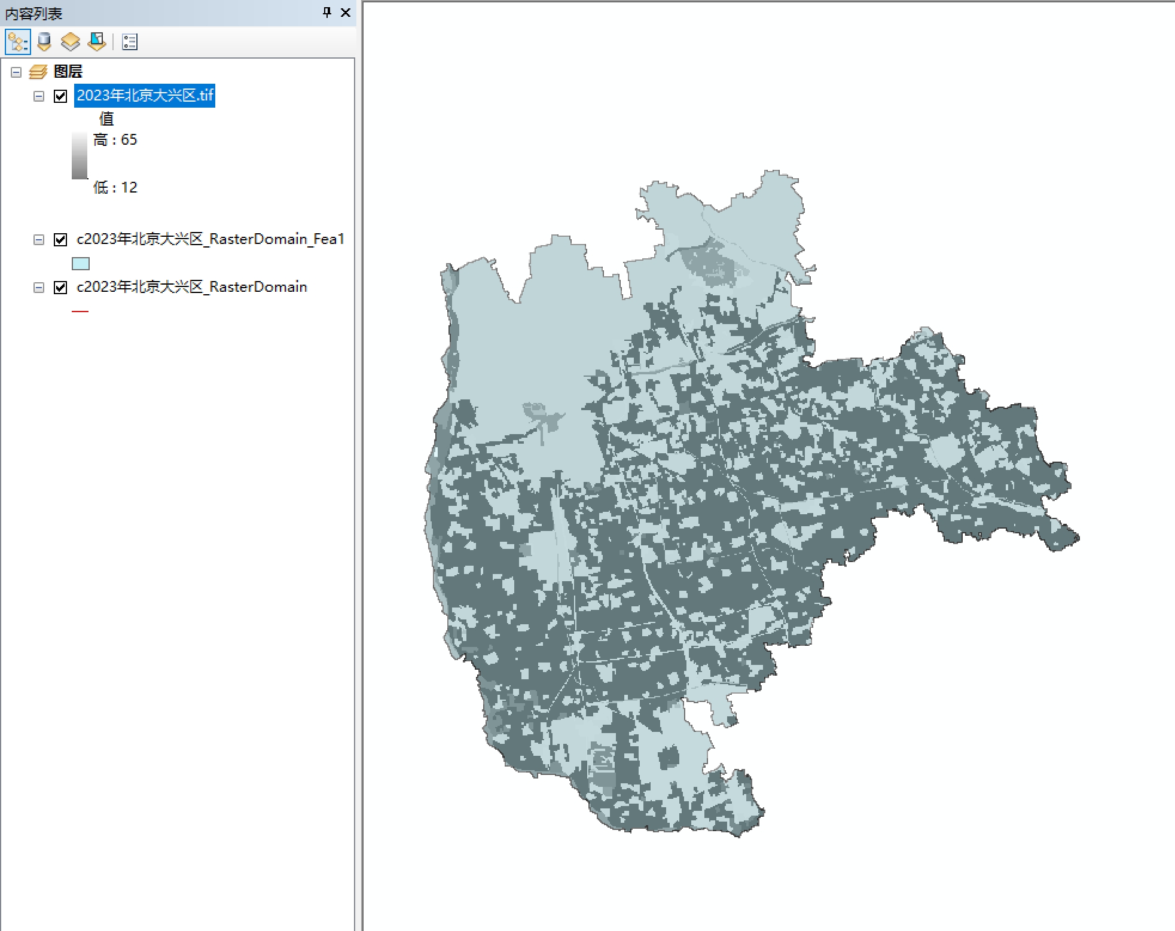Viewport: 1175px width, 931px height.
Task: Switch to List By Visibility view
Action: coord(71,42)
